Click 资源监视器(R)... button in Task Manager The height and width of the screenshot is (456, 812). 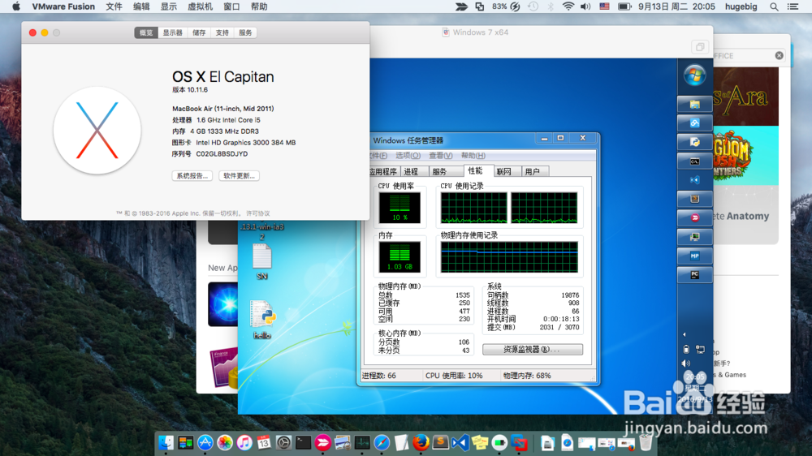click(x=533, y=350)
